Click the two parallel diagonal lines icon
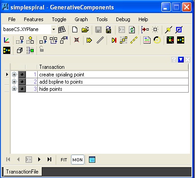195x178 pixels. 100,40
